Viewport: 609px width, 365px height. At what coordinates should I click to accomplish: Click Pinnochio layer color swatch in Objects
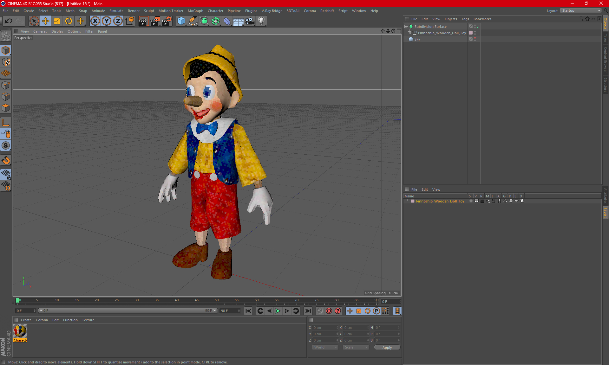tap(471, 33)
